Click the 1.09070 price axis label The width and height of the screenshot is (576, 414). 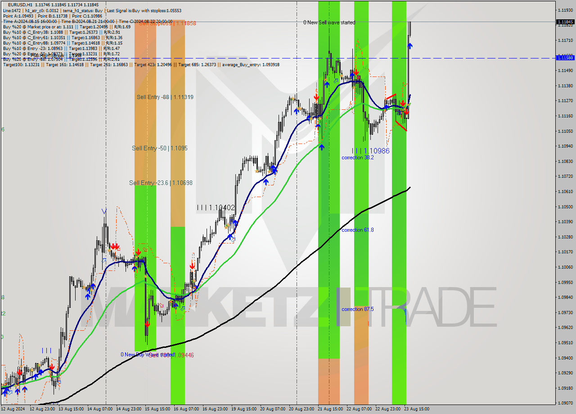coord(565,403)
